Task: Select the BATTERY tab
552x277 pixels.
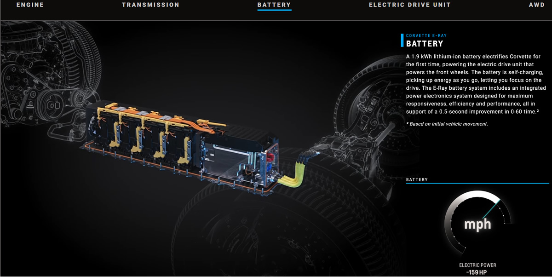Action: (x=274, y=5)
